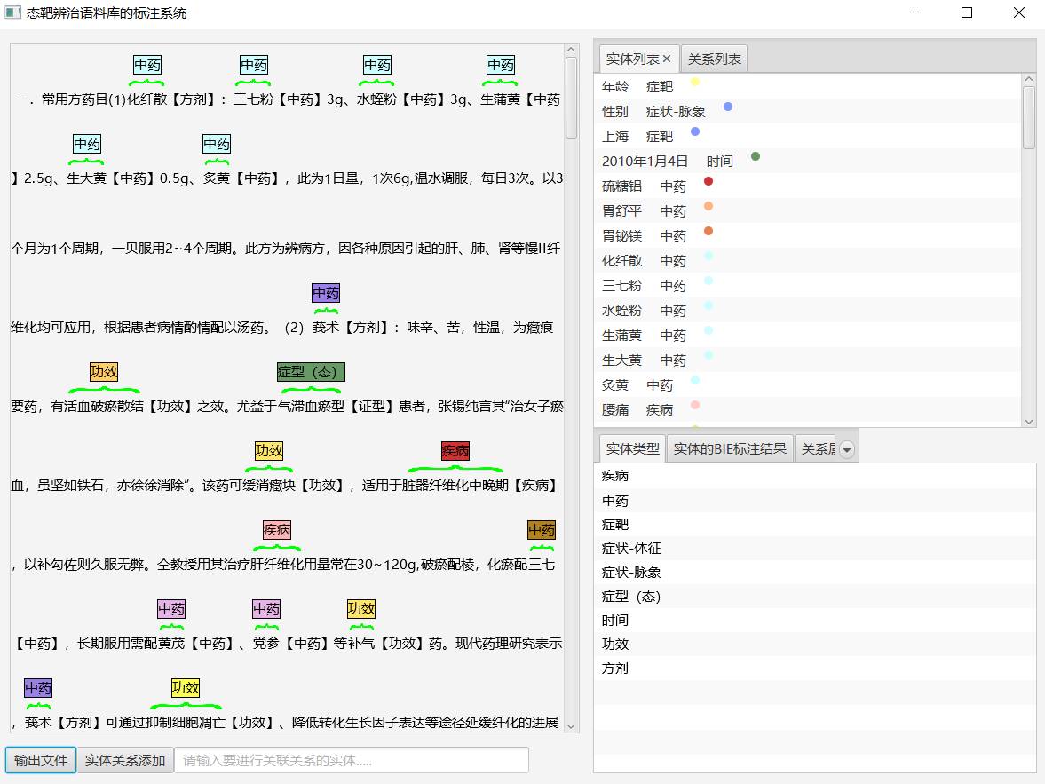Select 化纤散 in the entity list
This screenshot has height=784, width=1045.
(621, 261)
